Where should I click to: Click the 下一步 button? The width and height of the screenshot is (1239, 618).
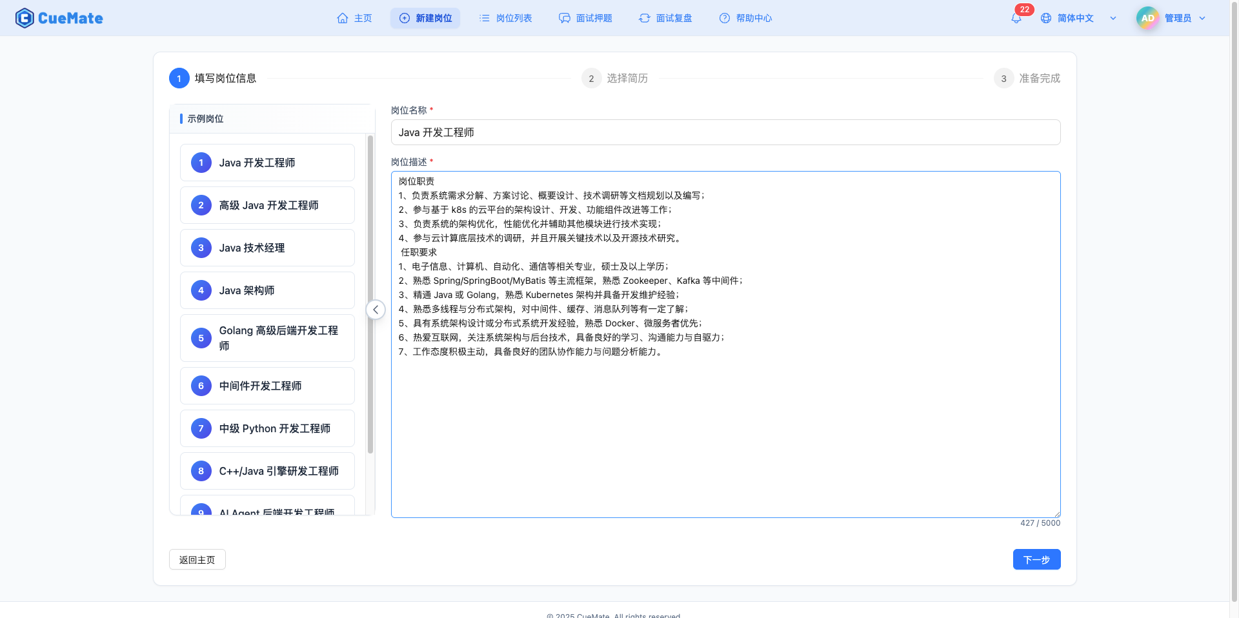pos(1036,559)
